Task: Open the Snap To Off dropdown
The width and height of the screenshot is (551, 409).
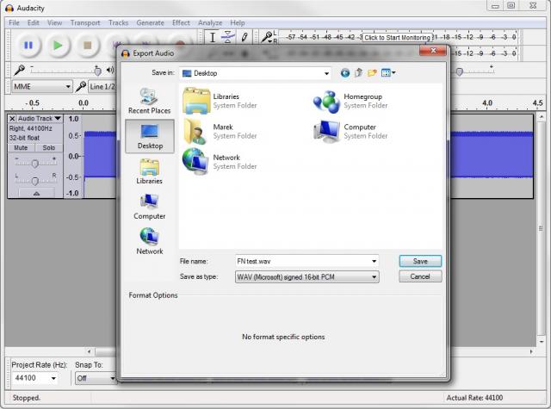Action: point(96,378)
